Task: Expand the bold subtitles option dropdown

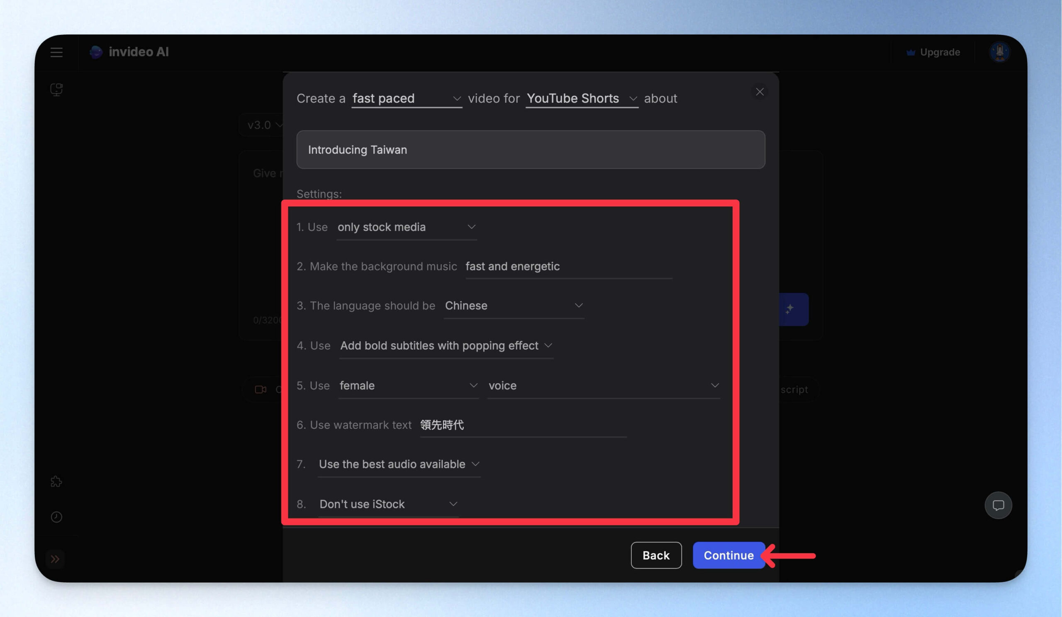Action: pos(446,346)
